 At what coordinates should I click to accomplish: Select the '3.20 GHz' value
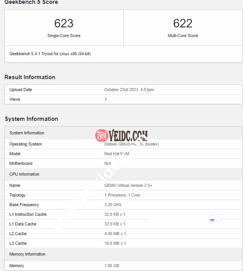click(113, 205)
